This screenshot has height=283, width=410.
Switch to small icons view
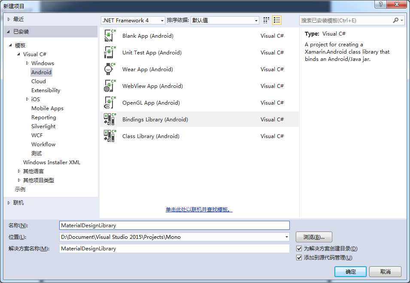(x=266, y=20)
